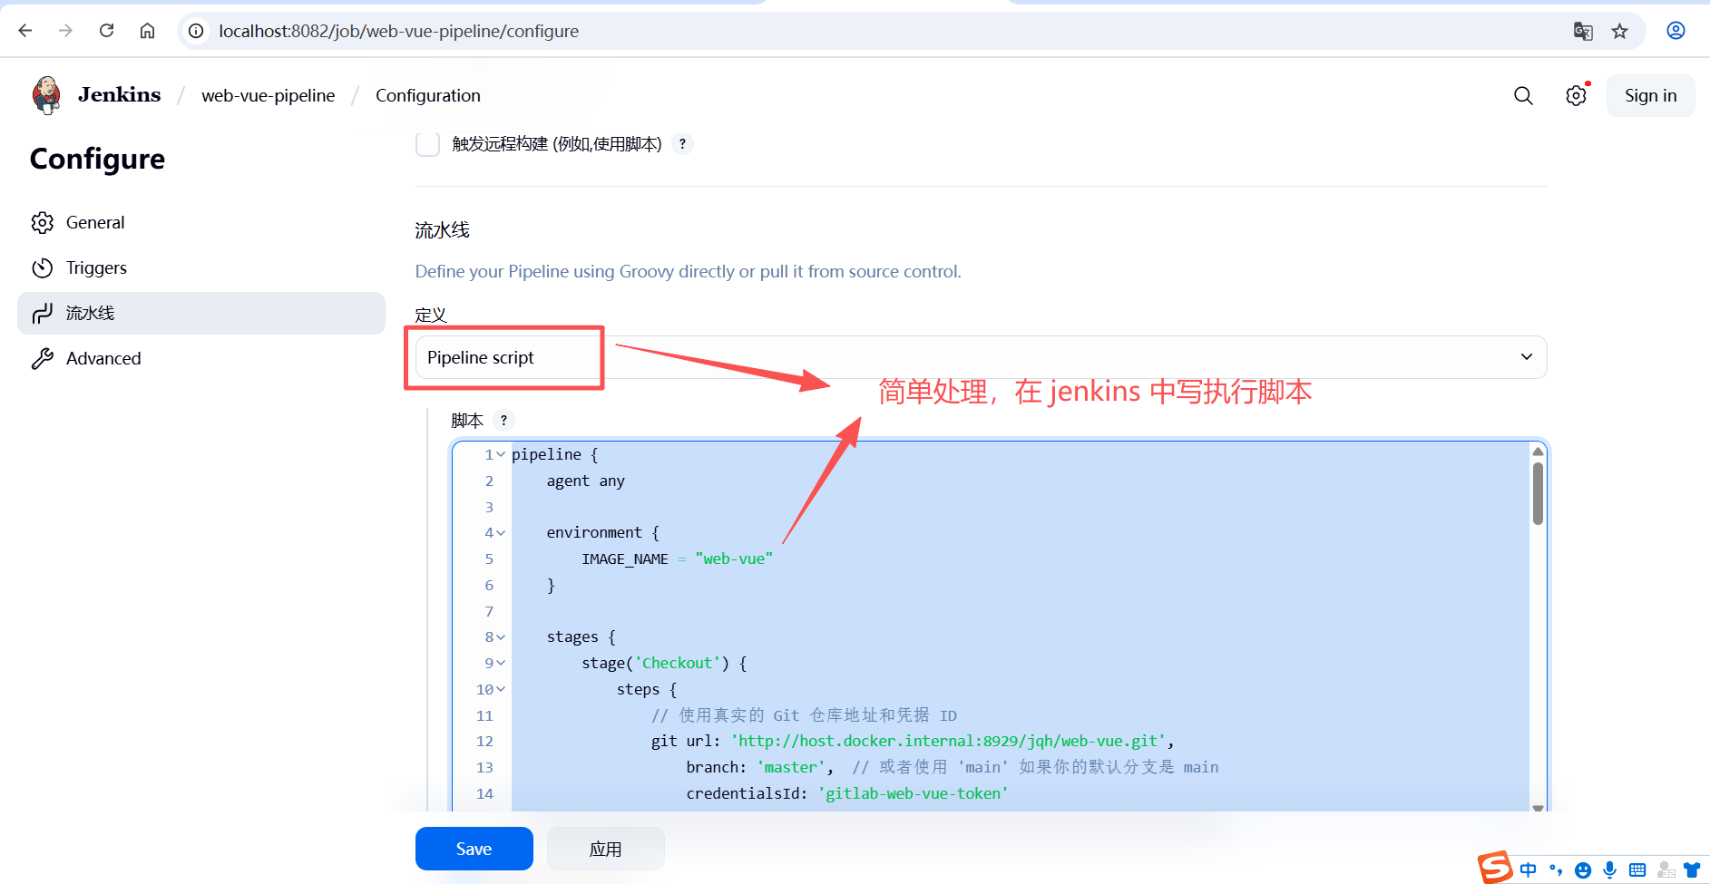This screenshot has width=1710, height=884.
Task: Bookmark this page with star icon
Action: [1620, 31]
